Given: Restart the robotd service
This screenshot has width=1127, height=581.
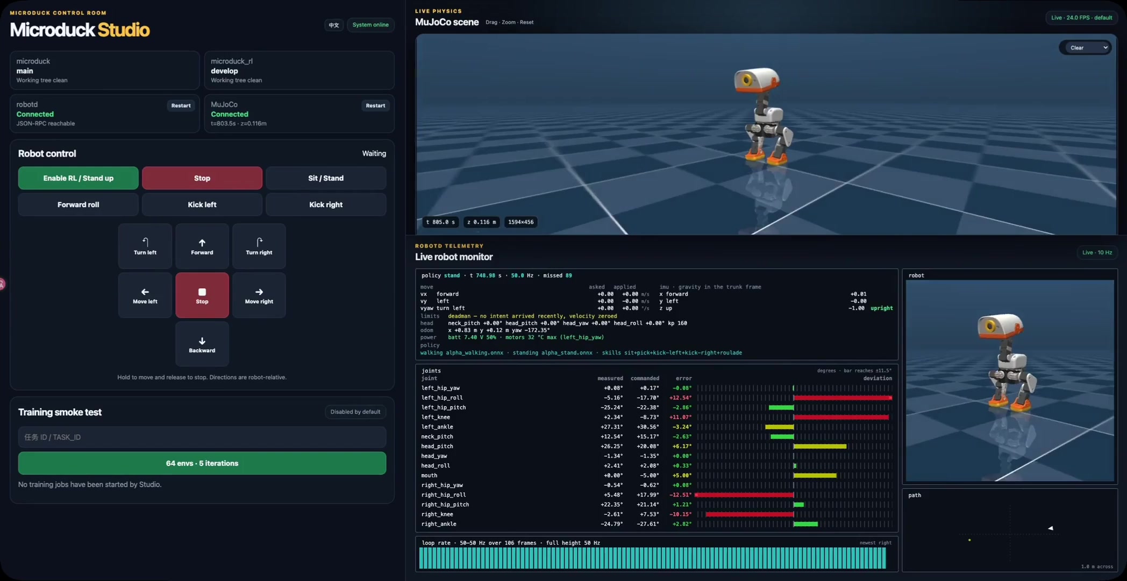Looking at the screenshot, I should [x=181, y=105].
